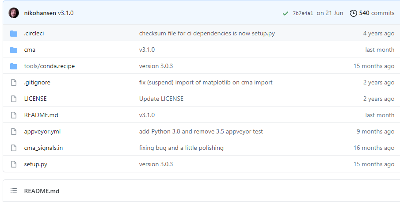The image size is (400, 202).
Task: Open the commit history clock icon
Action: click(353, 13)
